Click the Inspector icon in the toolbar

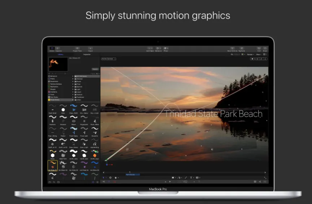[x=58, y=48]
